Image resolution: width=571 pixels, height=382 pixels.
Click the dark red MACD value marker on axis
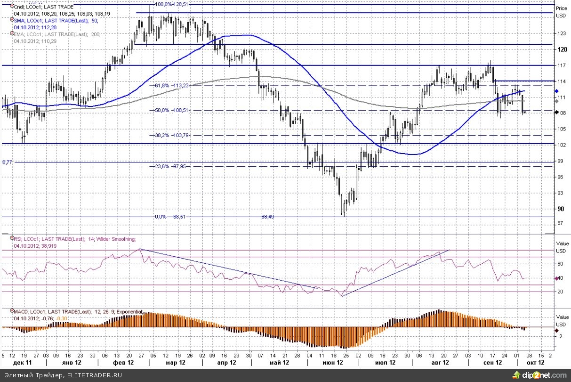(557, 330)
